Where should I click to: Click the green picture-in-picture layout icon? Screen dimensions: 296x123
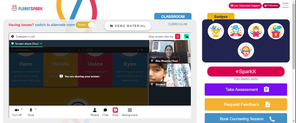click(x=186, y=37)
